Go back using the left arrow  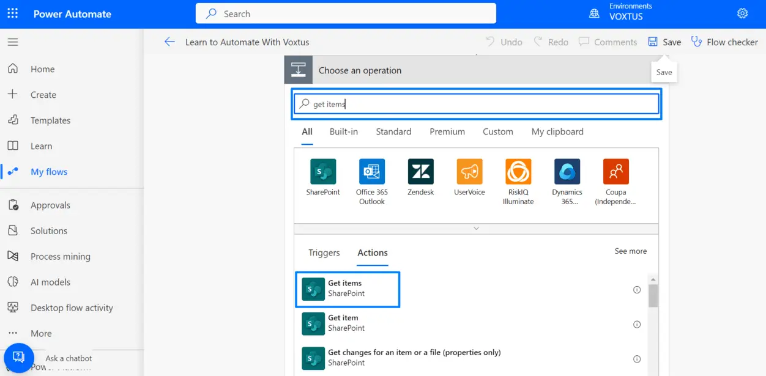point(169,42)
